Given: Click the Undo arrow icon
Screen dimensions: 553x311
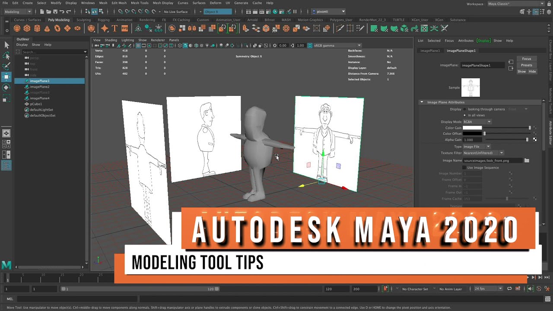Looking at the screenshot, I should click(62, 12).
